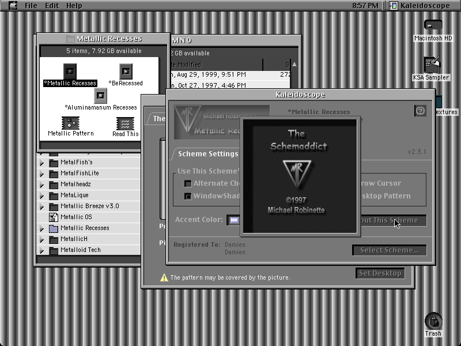
Task: Open the Kaleidoscope application menu
Action: [420, 6]
